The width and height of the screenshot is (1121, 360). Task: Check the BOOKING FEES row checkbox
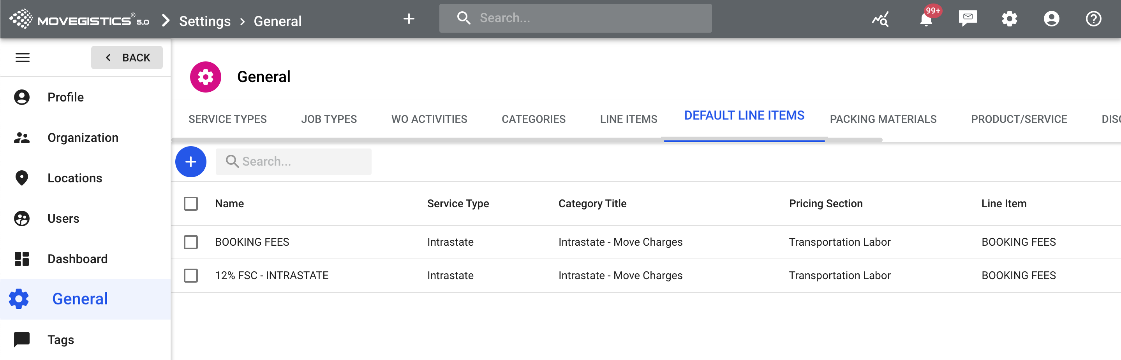[x=190, y=242]
